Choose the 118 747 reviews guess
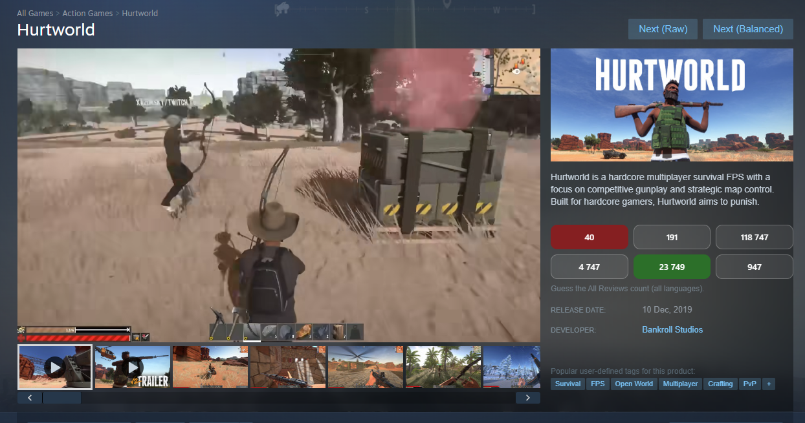This screenshot has height=423, width=805. [x=755, y=237]
